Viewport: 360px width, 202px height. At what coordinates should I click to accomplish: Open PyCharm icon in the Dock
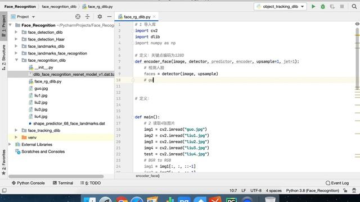point(231,199)
